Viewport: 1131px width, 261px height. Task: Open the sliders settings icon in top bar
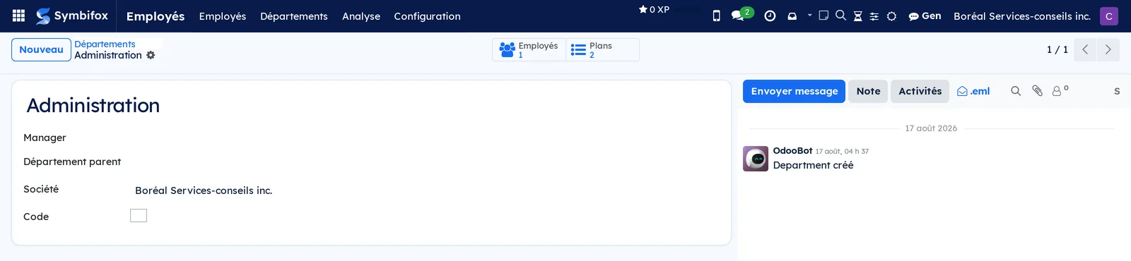tap(874, 16)
